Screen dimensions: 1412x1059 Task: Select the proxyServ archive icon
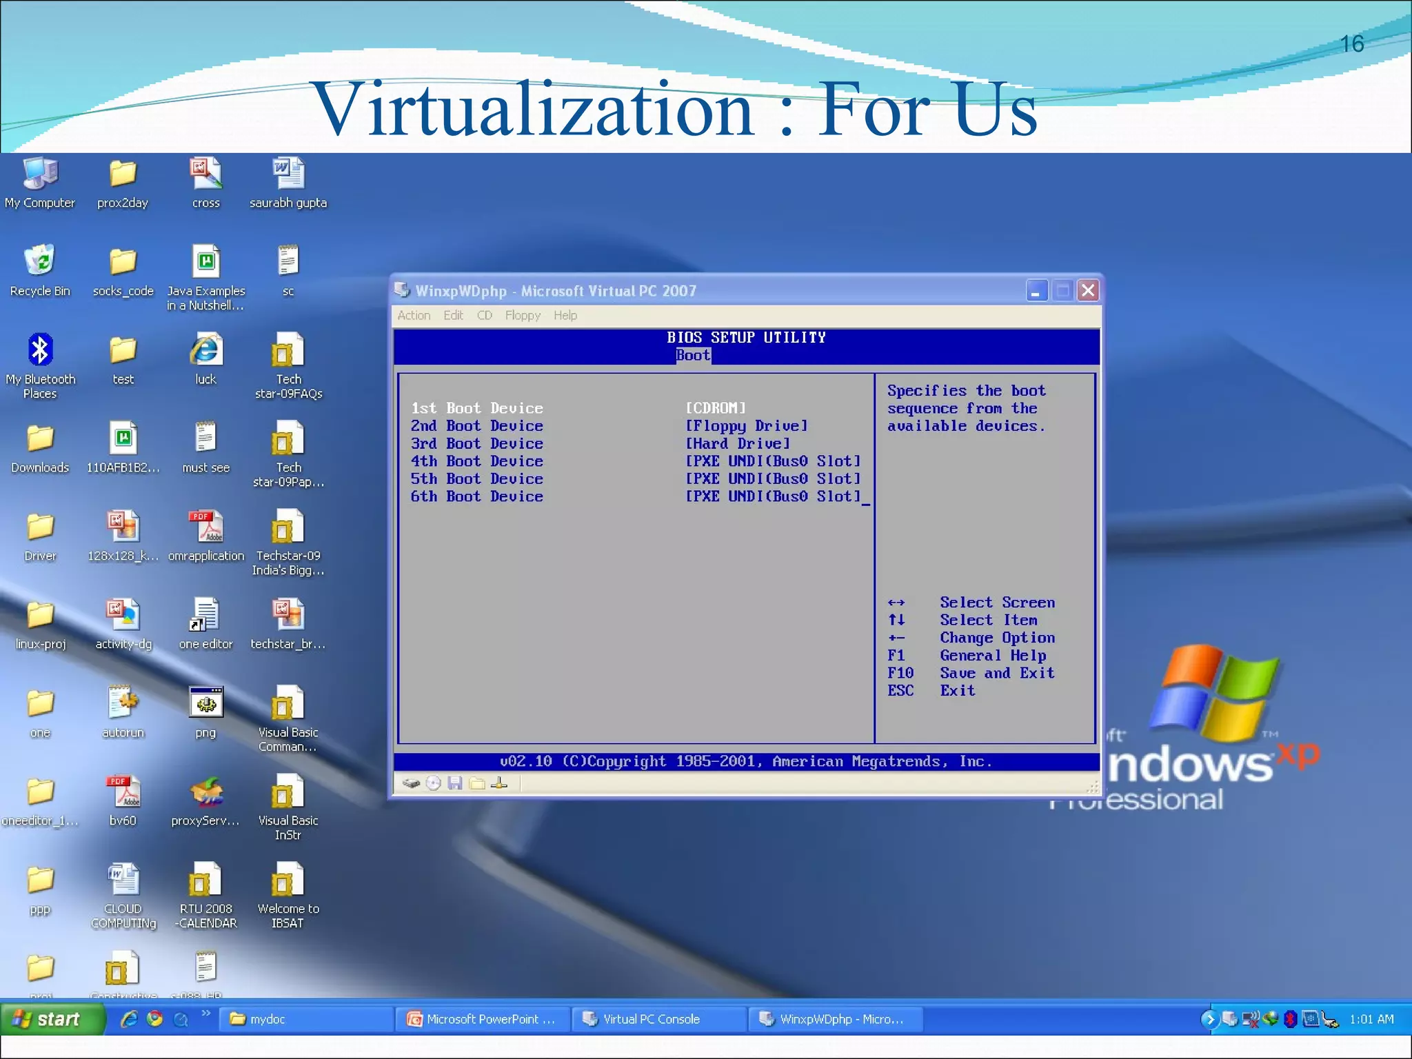click(x=205, y=800)
